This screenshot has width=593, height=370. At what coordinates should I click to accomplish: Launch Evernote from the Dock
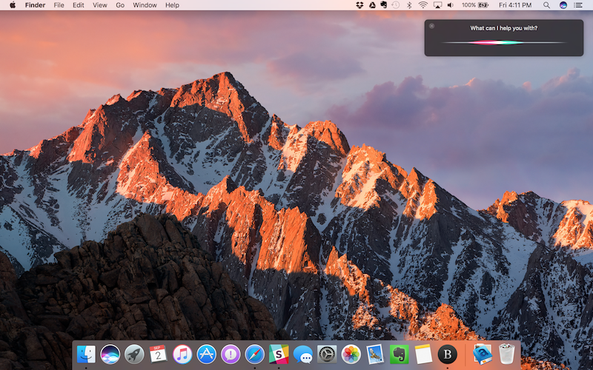399,354
